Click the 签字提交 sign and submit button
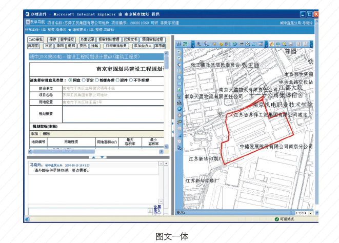This screenshot has width=339, height=243. [x=68, y=39]
